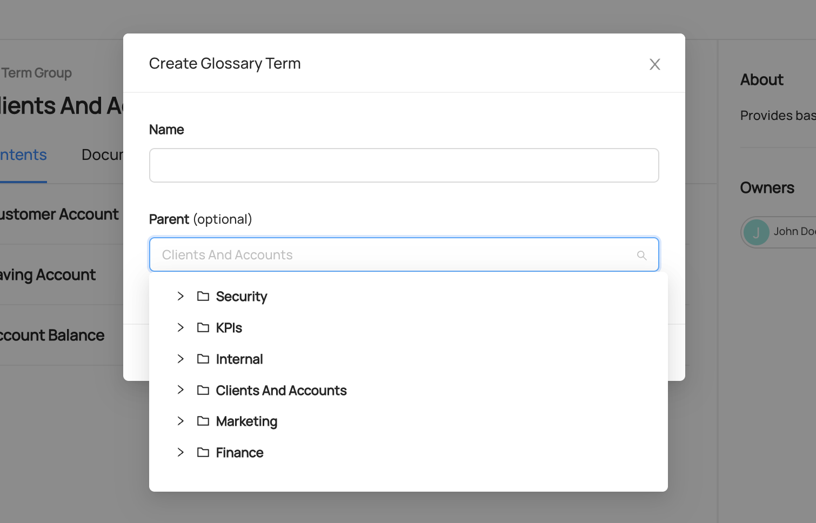Screen dimensions: 816x523
Task: Click the search magnifier in Parent field
Action: coord(641,255)
